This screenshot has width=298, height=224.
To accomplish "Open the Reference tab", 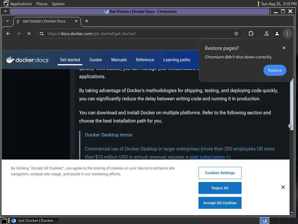I will (x=145, y=60).
